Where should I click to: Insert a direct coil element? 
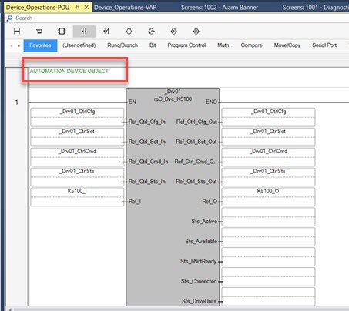tap(129, 32)
